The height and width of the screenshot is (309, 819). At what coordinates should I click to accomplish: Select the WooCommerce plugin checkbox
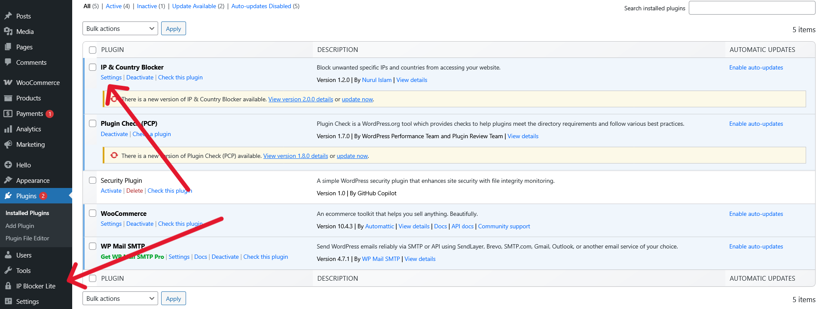pos(92,213)
